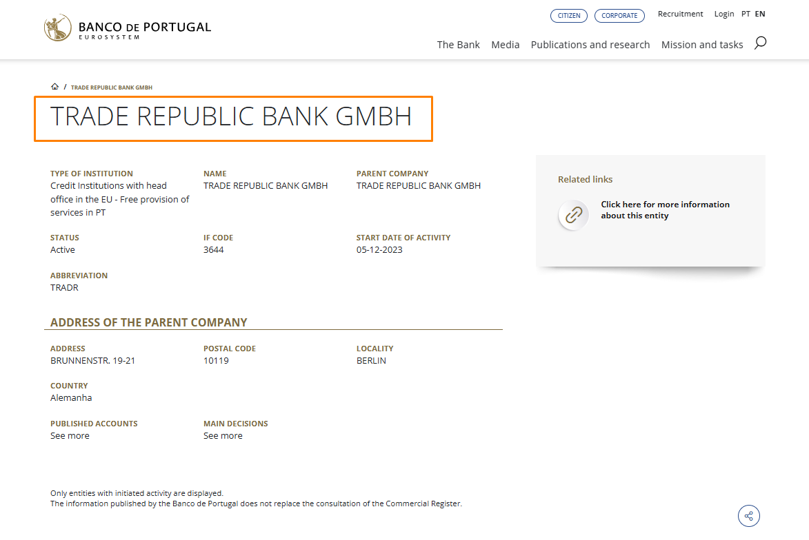Screen dimensions: 809x540
Task: Click the postal code 10119
Action: pos(216,361)
